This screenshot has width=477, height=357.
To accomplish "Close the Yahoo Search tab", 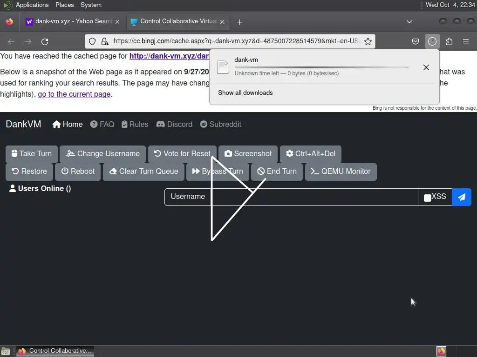I will pyautogui.click(x=117, y=21).
